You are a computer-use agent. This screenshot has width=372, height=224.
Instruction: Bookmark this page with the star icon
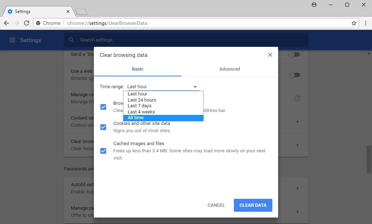pos(353,23)
